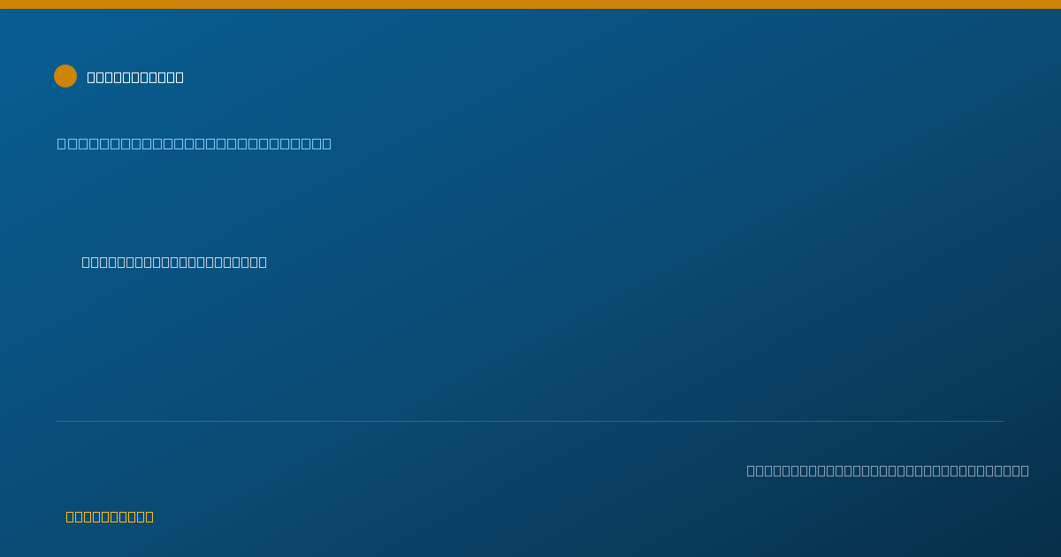1061x557 pixels.
Task: Click the gray footer text at bottom right
Action: click(x=888, y=470)
